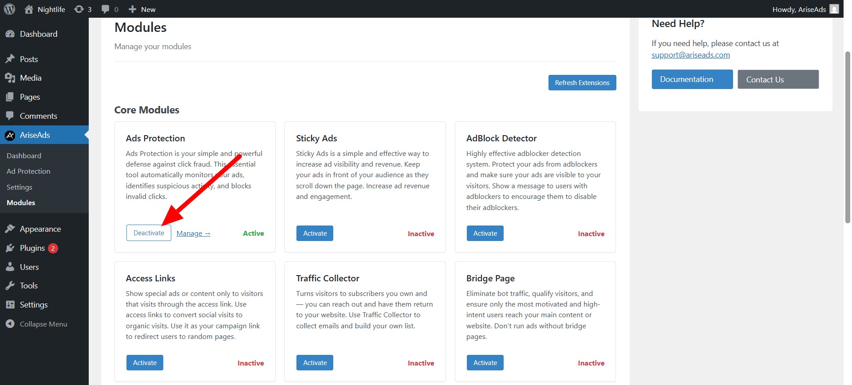This screenshot has height=385, width=852.
Task: Open AriseAds Dashboard submenu item
Action: point(24,156)
